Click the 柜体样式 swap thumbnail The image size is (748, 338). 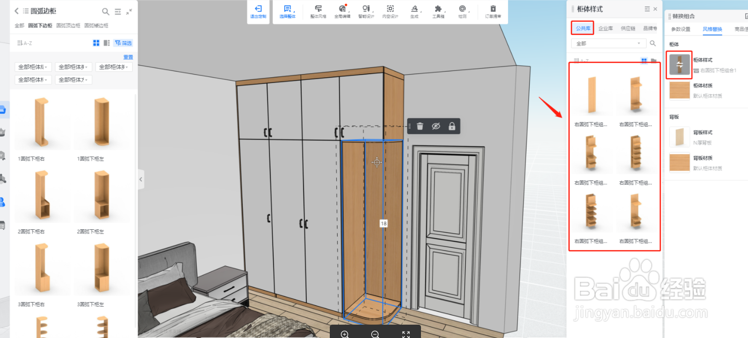(x=679, y=65)
